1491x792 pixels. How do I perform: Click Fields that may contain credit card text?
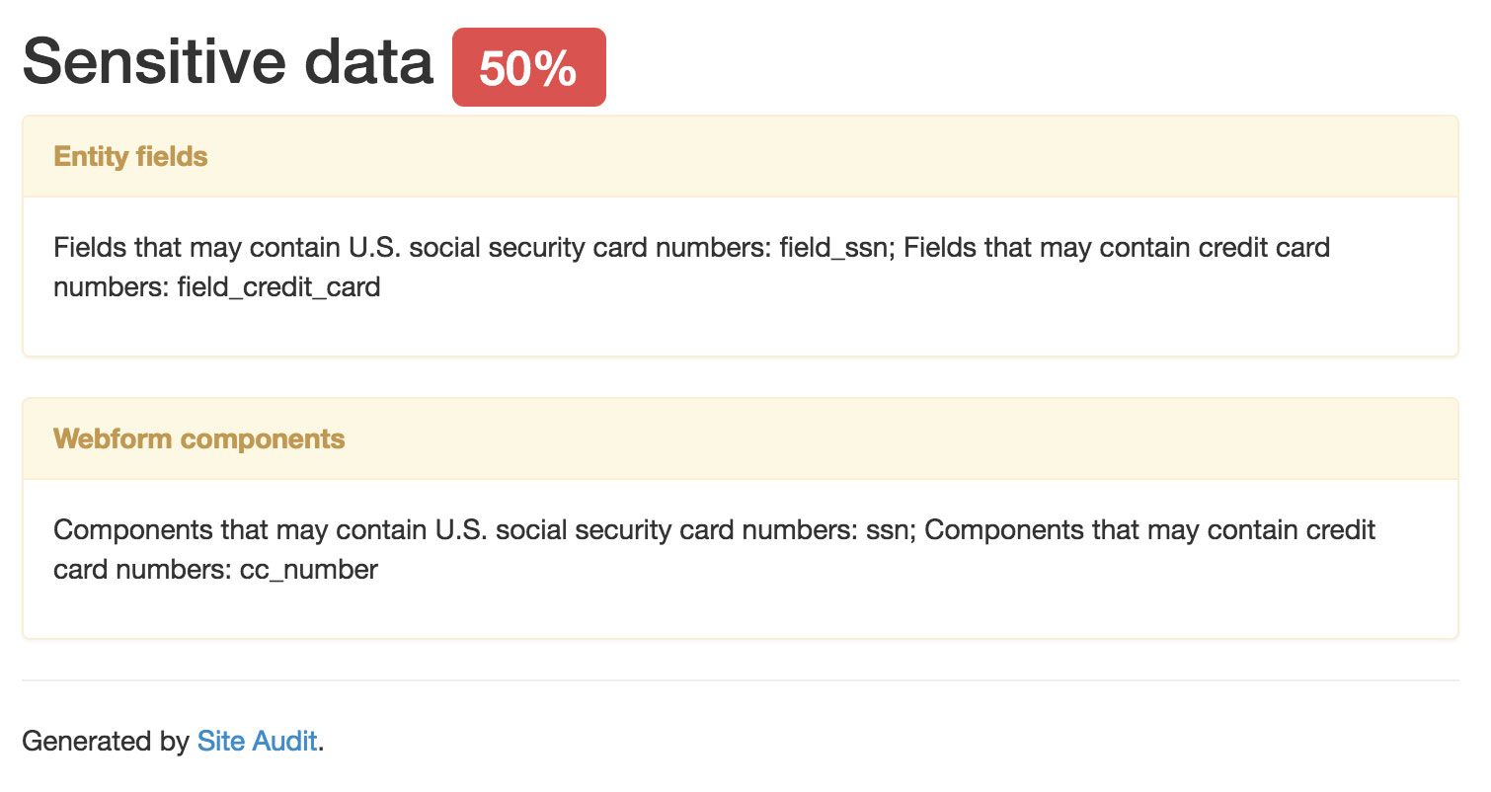[1116, 247]
